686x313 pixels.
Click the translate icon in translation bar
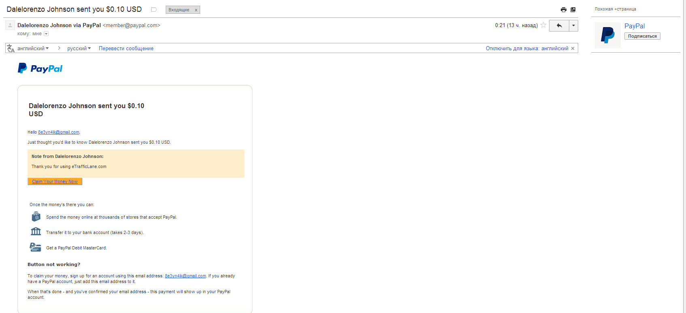[x=11, y=49]
